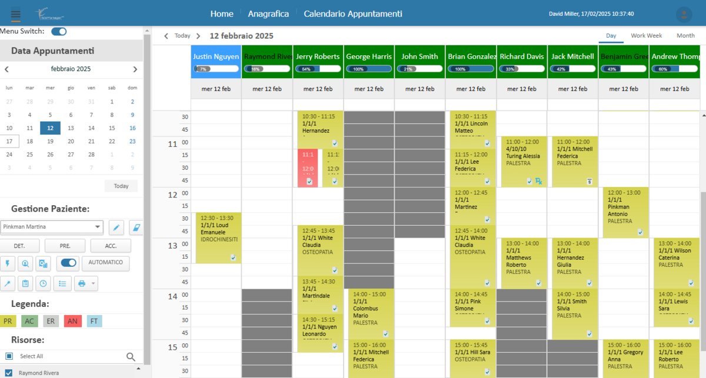Click the bulleted list icon

click(x=62, y=284)
